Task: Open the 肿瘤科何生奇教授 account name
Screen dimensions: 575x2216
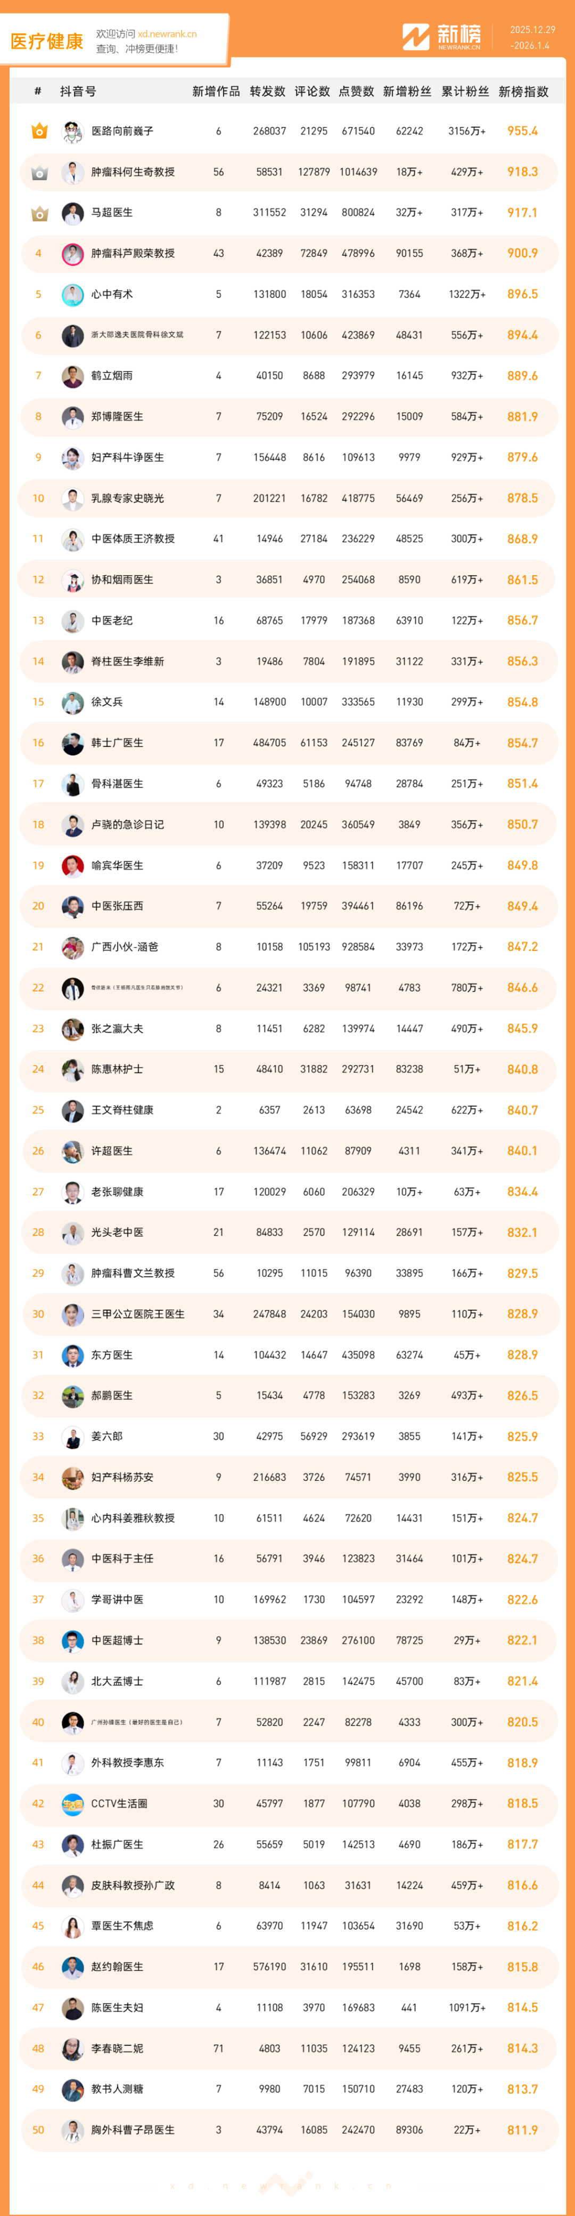Action: 133,172
